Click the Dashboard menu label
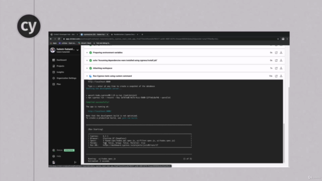The width and height of the screenshot is (322, 181). point(61,60)
